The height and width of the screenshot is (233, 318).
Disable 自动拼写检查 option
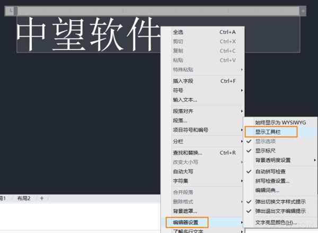coord(270,171)
